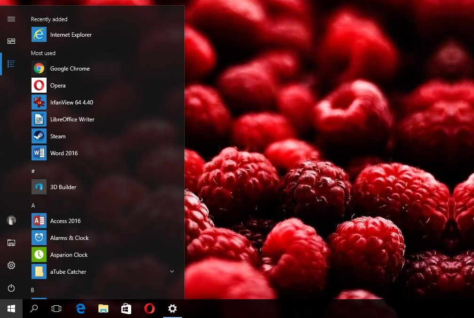Jump to apps starting with letter A

tap(33, 206)
